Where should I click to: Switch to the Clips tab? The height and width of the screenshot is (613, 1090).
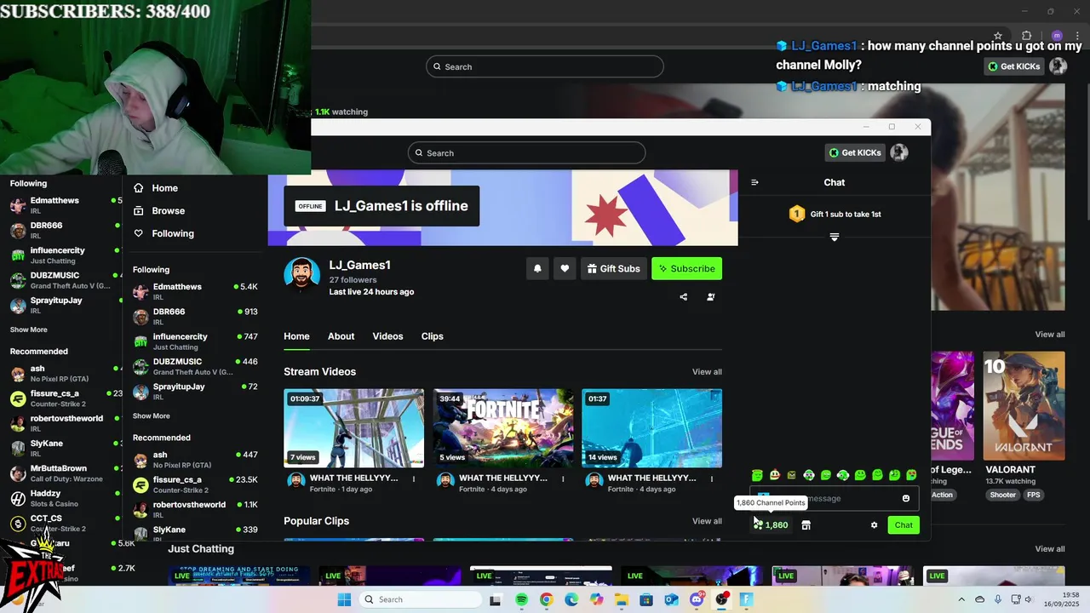click(433, 336)
